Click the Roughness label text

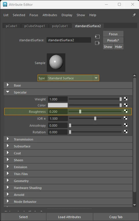pos(37,112)
